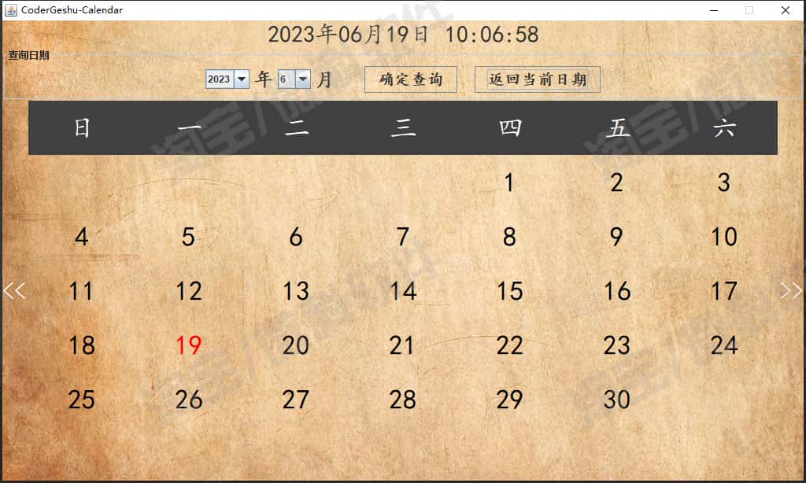Click the 日 weekday header

[82, 127]
